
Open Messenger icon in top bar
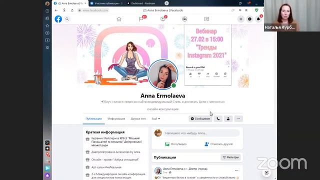click(249, 19)
